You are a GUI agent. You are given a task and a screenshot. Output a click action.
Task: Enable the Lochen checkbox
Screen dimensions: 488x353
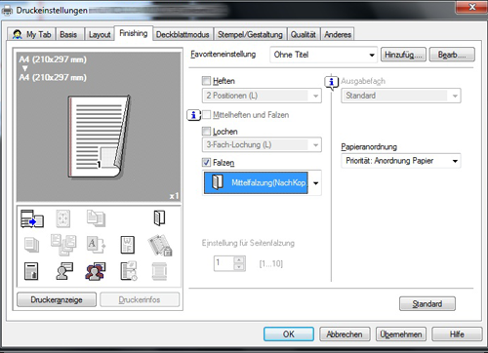[206, 131]
